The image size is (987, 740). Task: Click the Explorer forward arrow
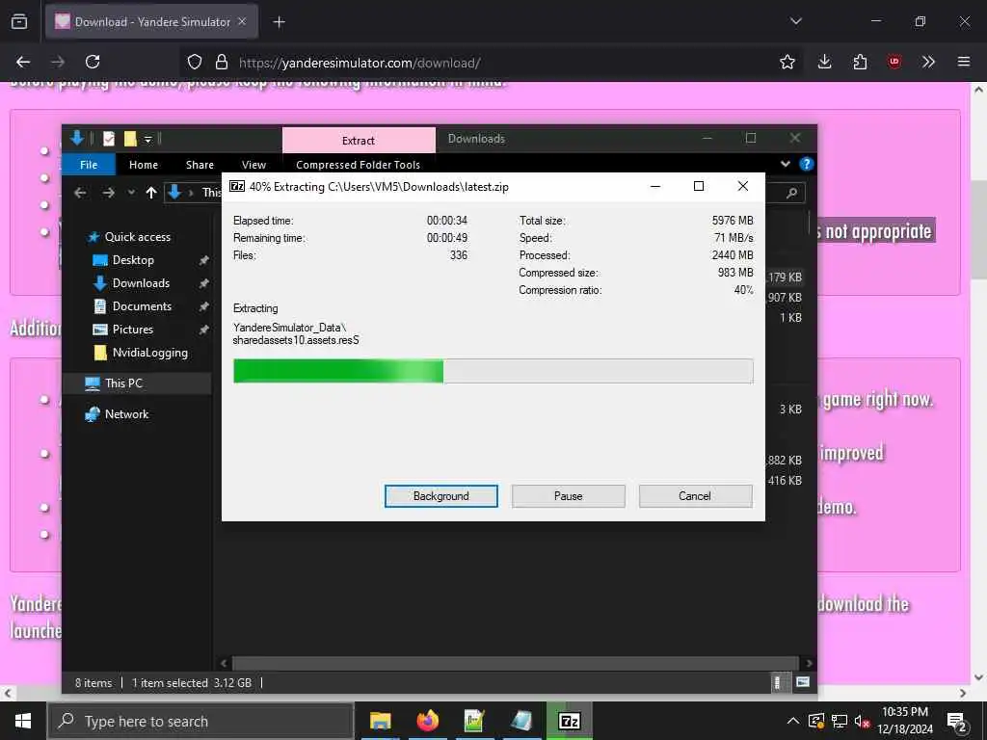tap(108, 193)
